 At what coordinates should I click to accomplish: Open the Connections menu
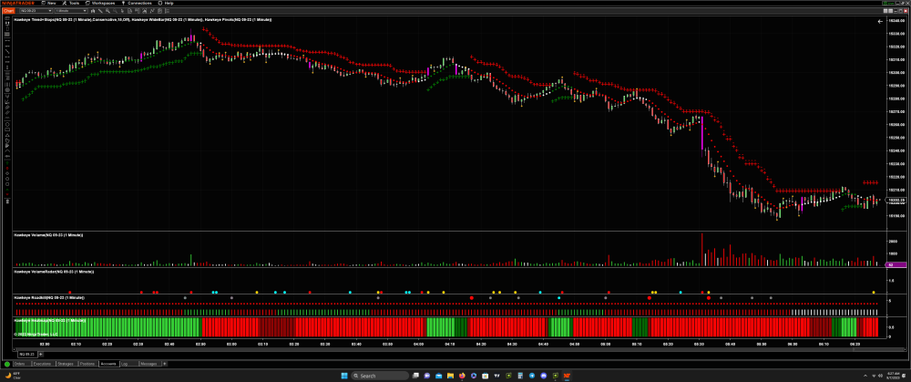(x=139, y=3)
